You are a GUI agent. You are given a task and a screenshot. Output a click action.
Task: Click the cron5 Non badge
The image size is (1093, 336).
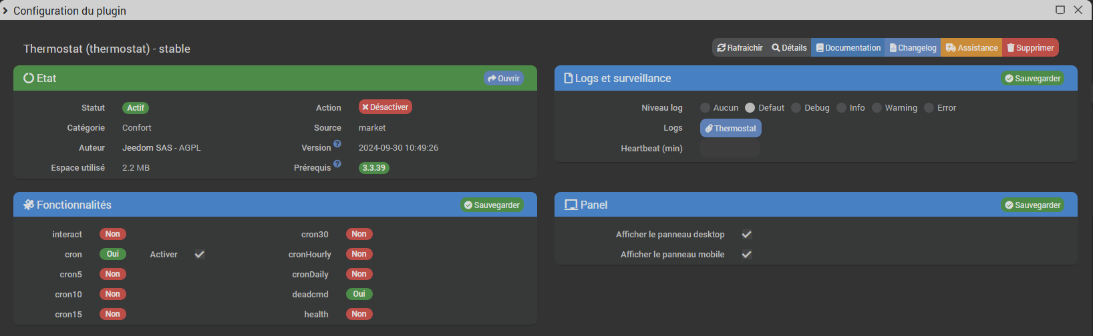pyautogui.click(x=113, y=274)
